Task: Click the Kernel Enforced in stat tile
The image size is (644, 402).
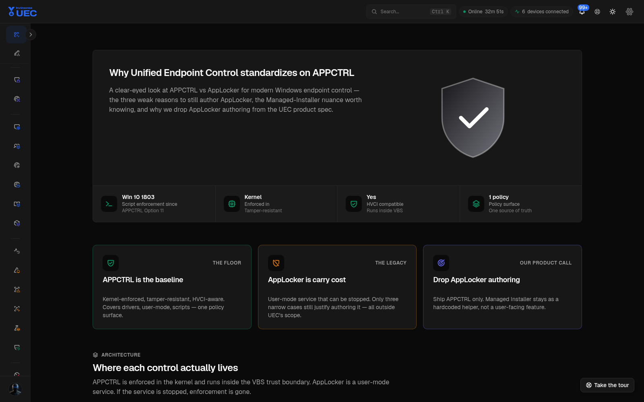Action: 277,204
